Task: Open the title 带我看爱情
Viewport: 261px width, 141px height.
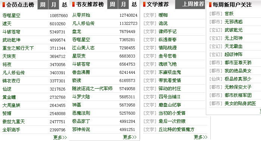Action: point(170,81)
